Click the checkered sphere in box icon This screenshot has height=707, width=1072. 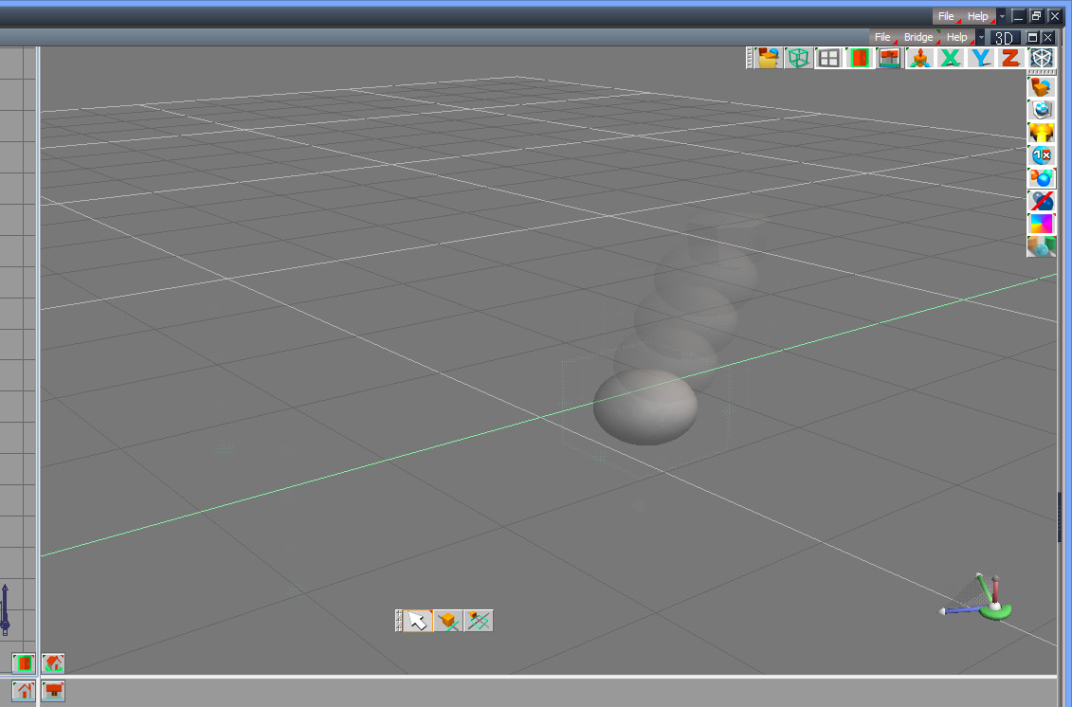click(x=1042, y=109)
